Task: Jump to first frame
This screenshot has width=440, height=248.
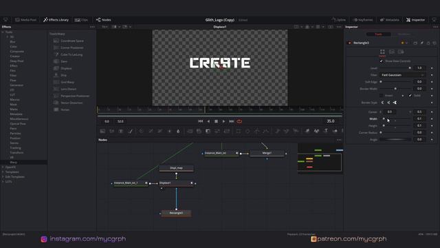Action: click(x=200, y=121)
